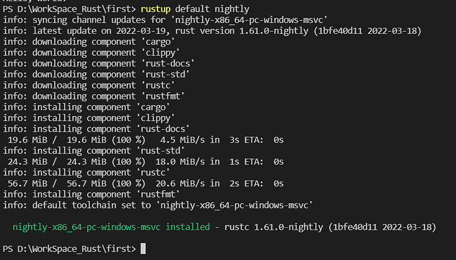
Task: Click the 'rustup default nightly' command text
Action: tap(195, 9)
